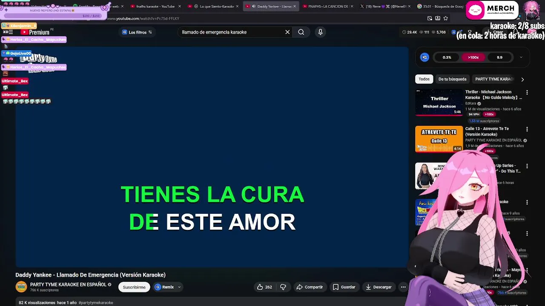Open the Calle 13 Atrevete Te Te thumbnail
This screenshot has height=306, width=545.
point(439,139)
